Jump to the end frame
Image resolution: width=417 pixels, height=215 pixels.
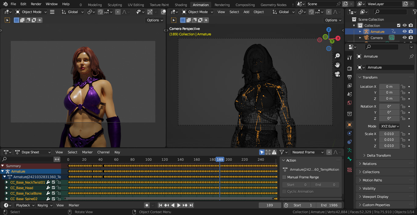click(191, 205)
